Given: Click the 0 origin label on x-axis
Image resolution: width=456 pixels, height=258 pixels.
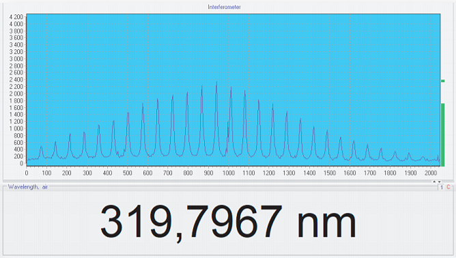Looking at the screenshot, I should point(27,173).
